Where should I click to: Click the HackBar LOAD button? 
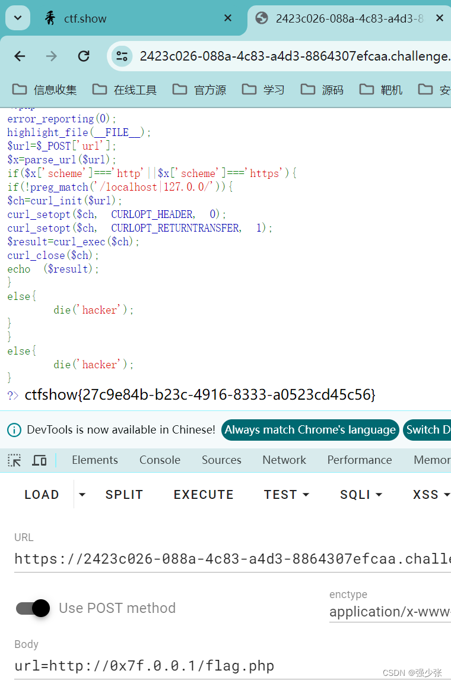(42, 494)
